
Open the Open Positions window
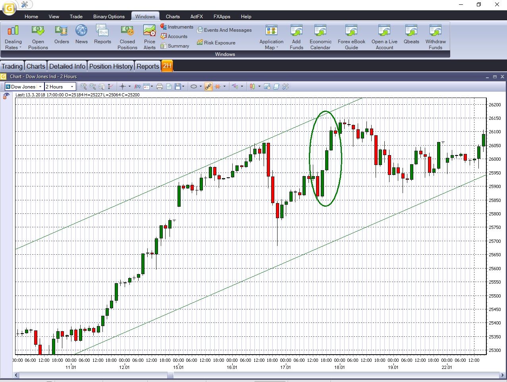tap(38, 37)
